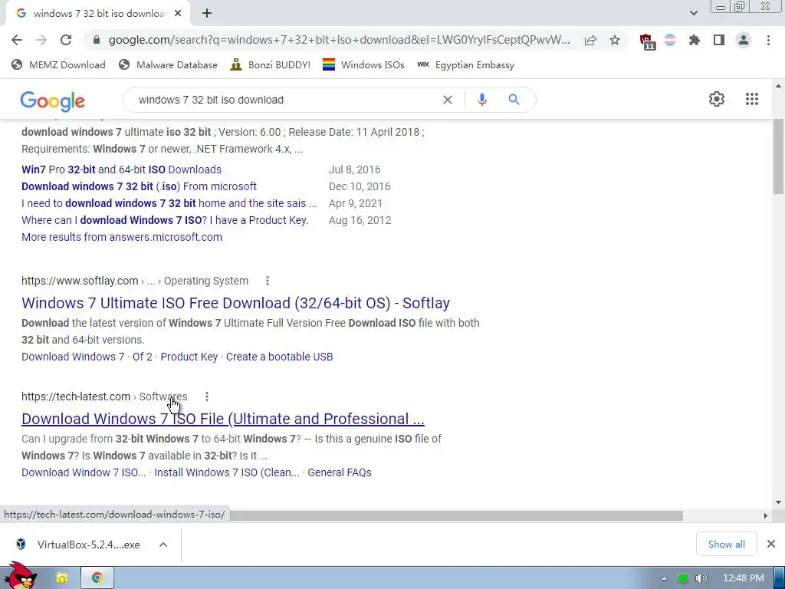The width and height of the screenshot is (785, 589).
Task: Open Where can I download Windows 7 ISO link
Action: coord(165,220)
